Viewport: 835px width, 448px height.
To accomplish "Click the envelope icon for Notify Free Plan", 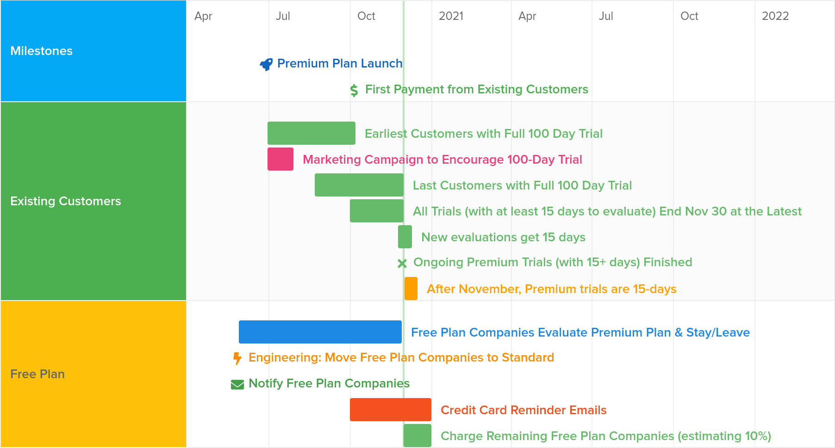I will tap(237, 385).
